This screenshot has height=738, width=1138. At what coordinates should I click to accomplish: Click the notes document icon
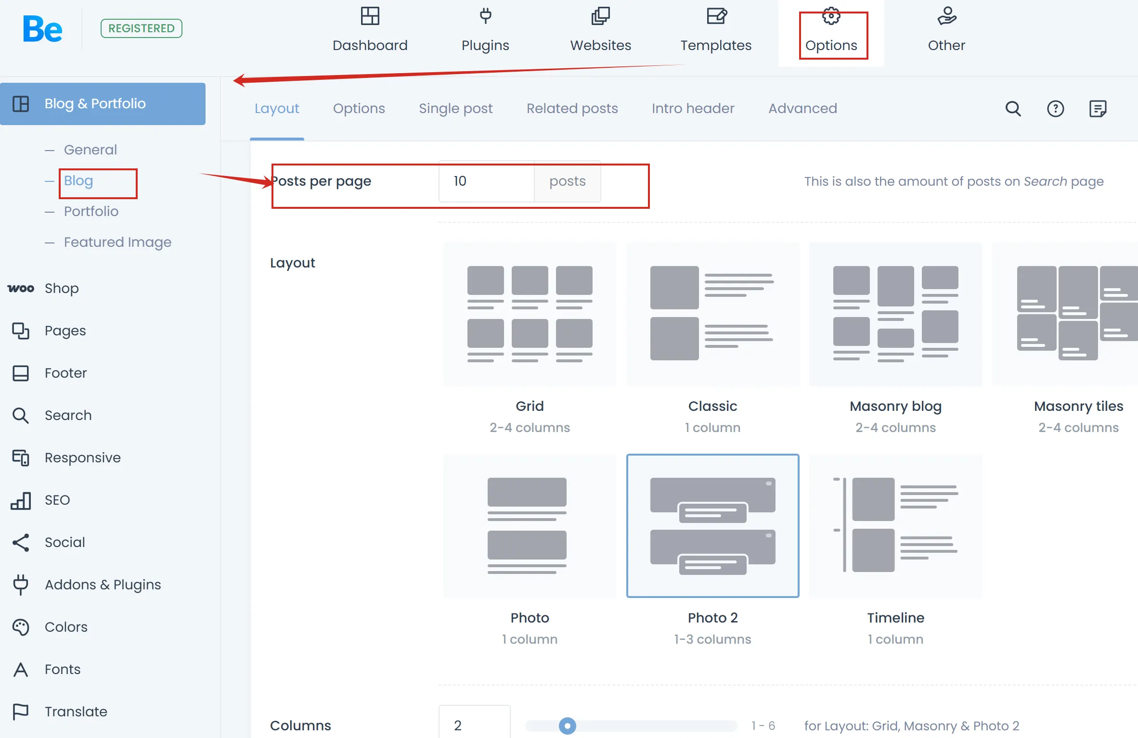[x=1098, y=109]
